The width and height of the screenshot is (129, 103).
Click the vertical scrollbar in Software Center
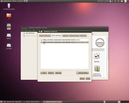click(107, 49)
